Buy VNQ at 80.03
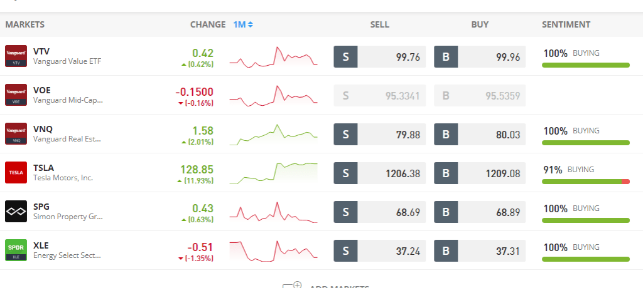This screenshot has width=643, height=288. point(480,134)
